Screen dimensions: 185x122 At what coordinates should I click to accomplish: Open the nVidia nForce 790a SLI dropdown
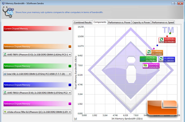[37, 112]
